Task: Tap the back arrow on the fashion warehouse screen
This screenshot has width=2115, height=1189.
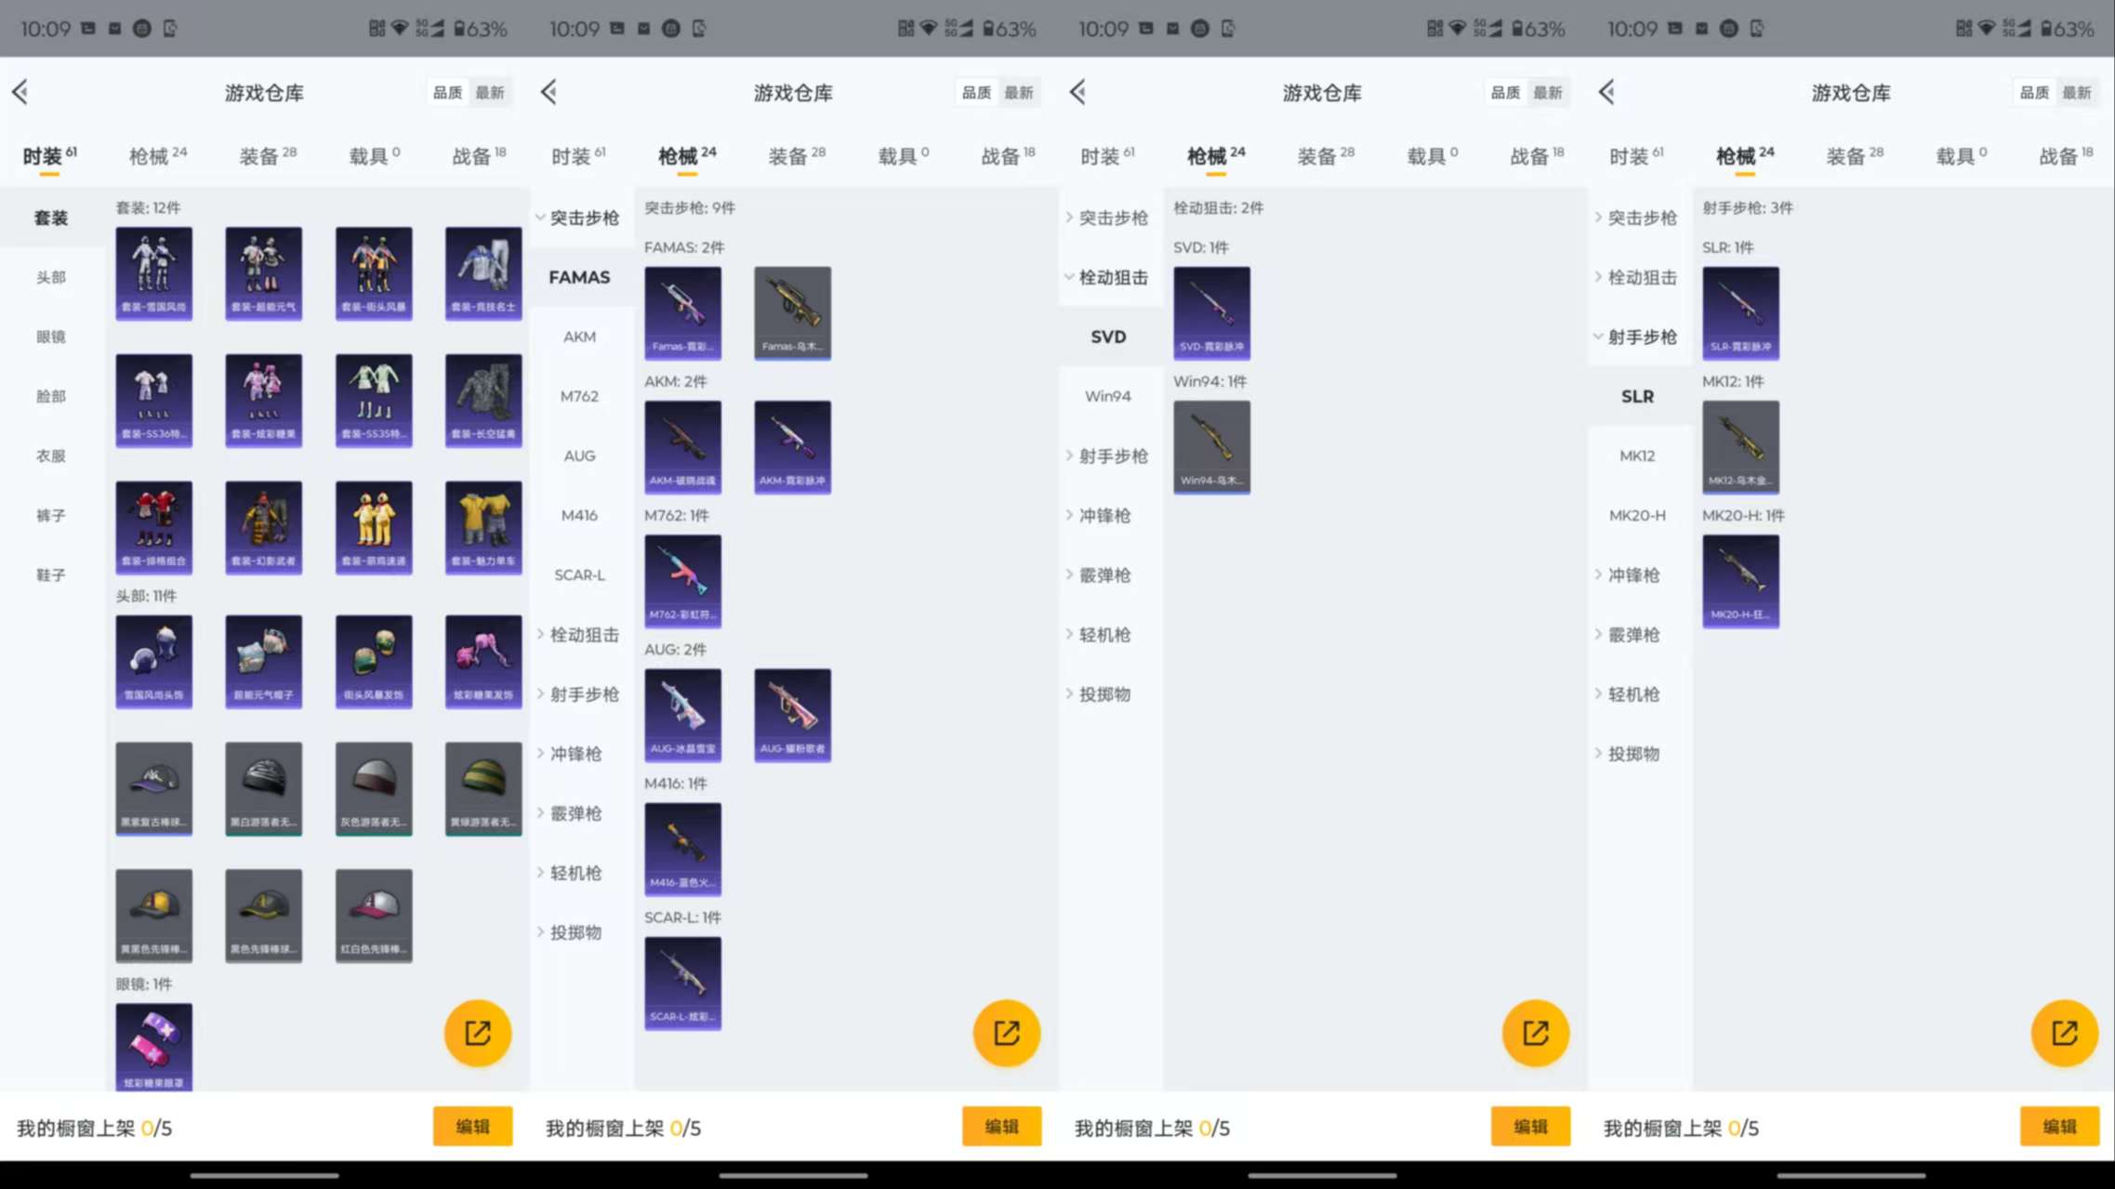Action: tap(20, 92)
